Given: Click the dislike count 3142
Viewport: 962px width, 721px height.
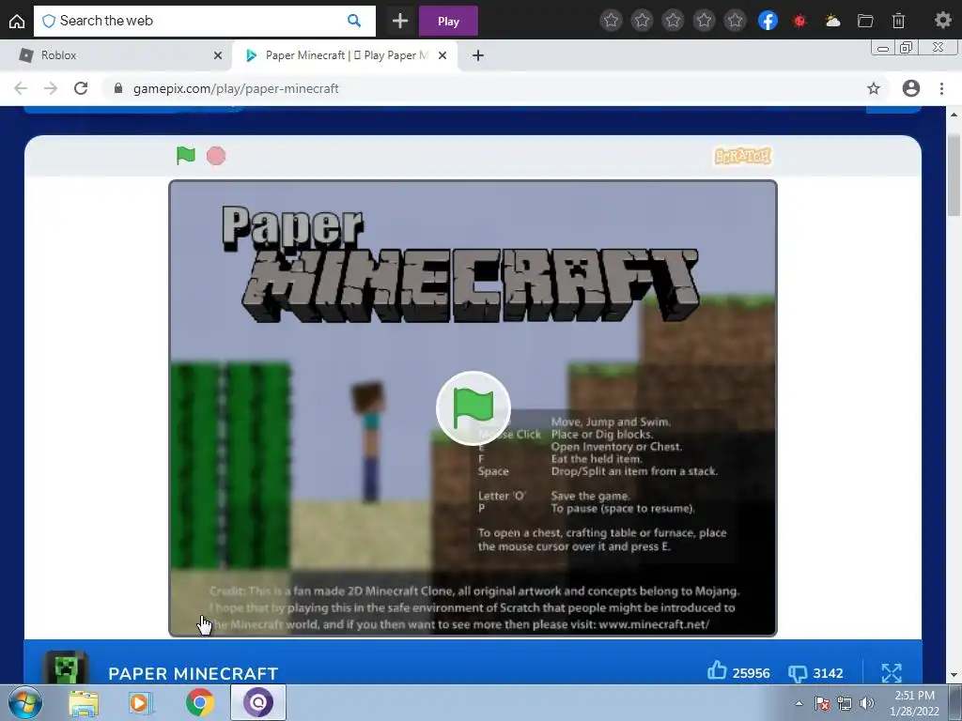Looking at the screenshot, I should click(828, 673).
